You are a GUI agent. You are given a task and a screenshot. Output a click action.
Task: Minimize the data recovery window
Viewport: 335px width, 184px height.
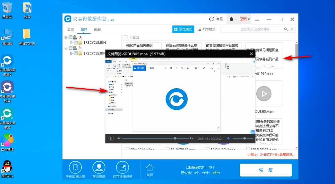269,19
